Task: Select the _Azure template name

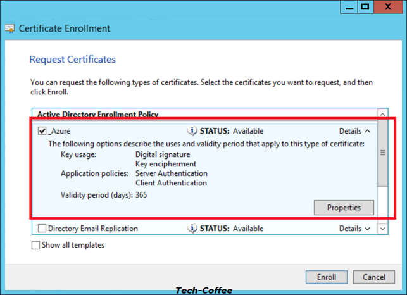Action: [59, 131]
